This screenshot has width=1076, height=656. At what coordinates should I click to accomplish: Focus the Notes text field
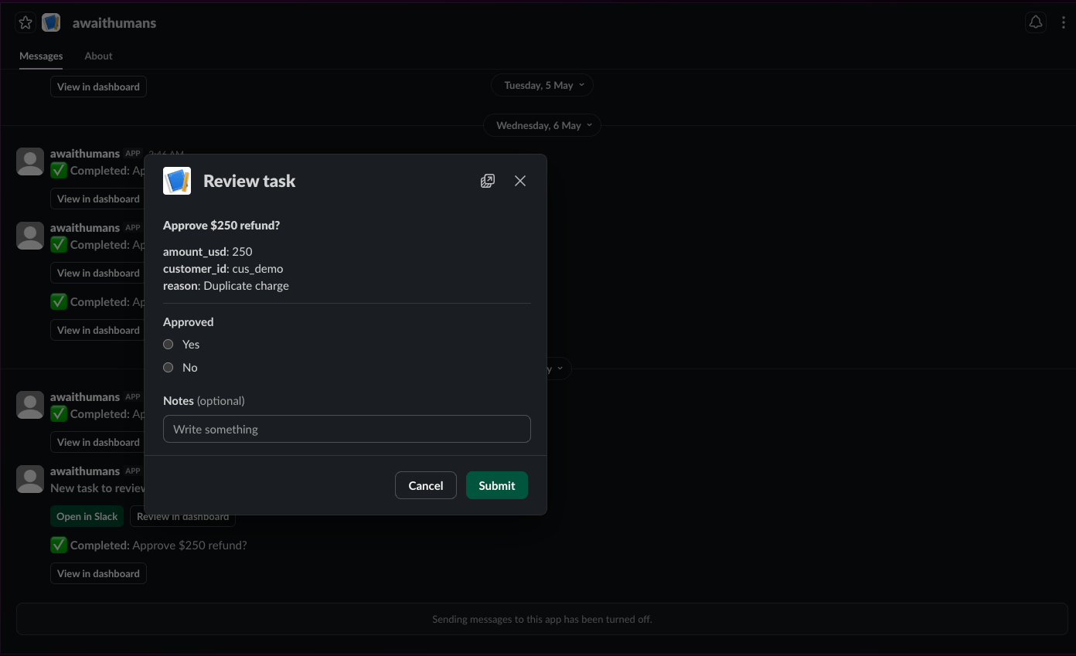[347, 429]
